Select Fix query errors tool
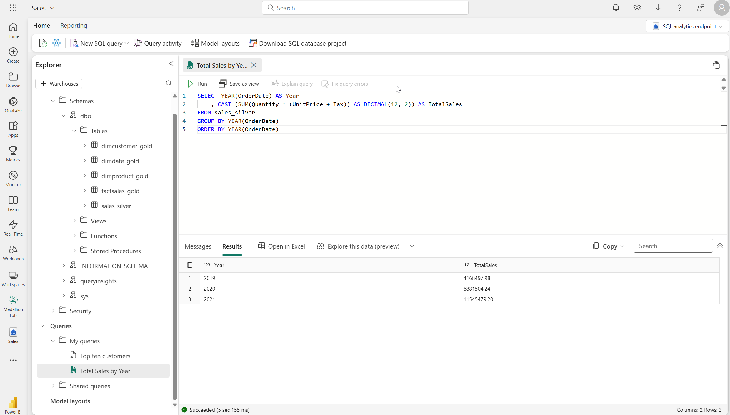 [x=344, y=84]
